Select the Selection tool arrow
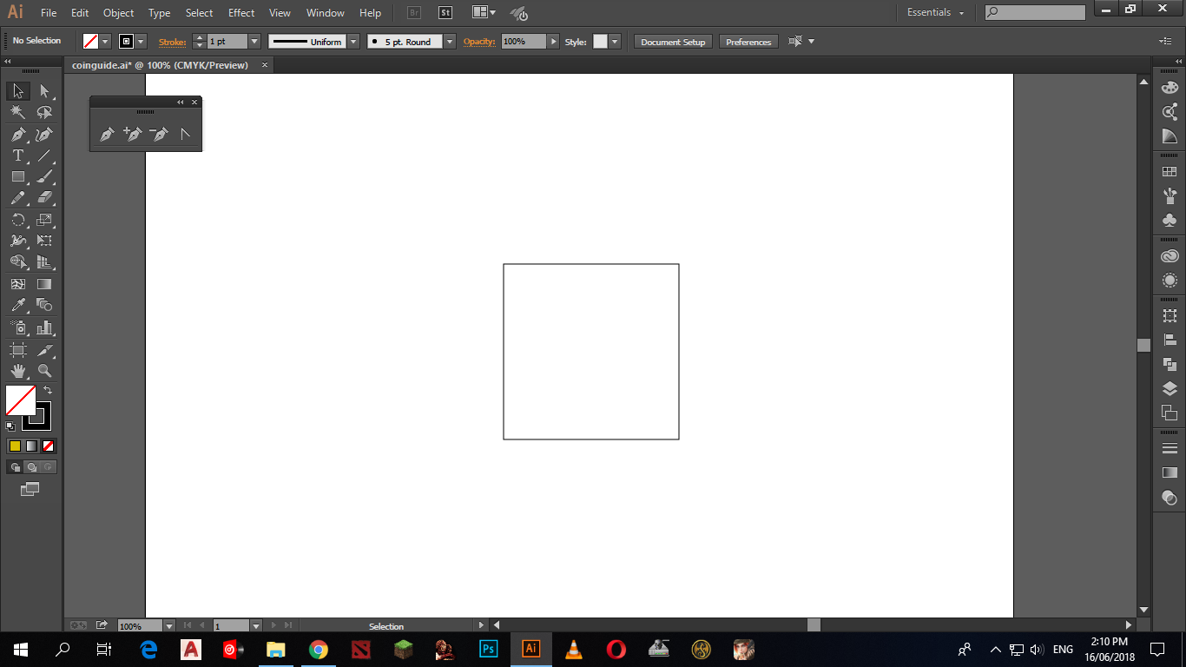This screenshot has height=667, width=1186. click(x=18, y=91)
